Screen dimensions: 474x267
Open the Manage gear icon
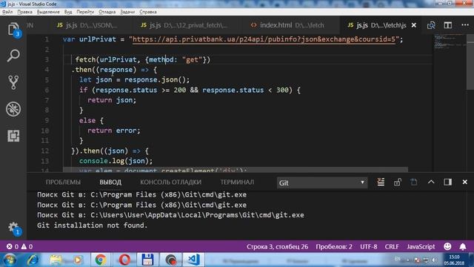tap(13, 228)
